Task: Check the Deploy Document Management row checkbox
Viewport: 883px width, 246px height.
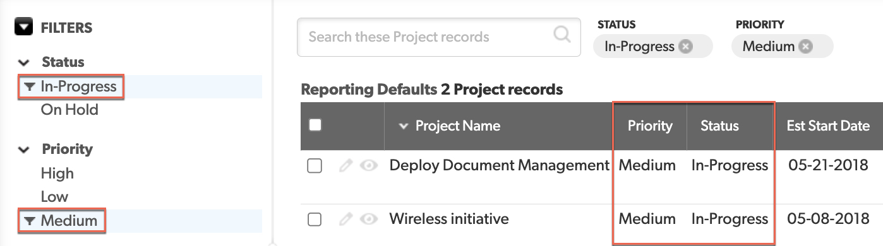Action: tap(315, 166)
